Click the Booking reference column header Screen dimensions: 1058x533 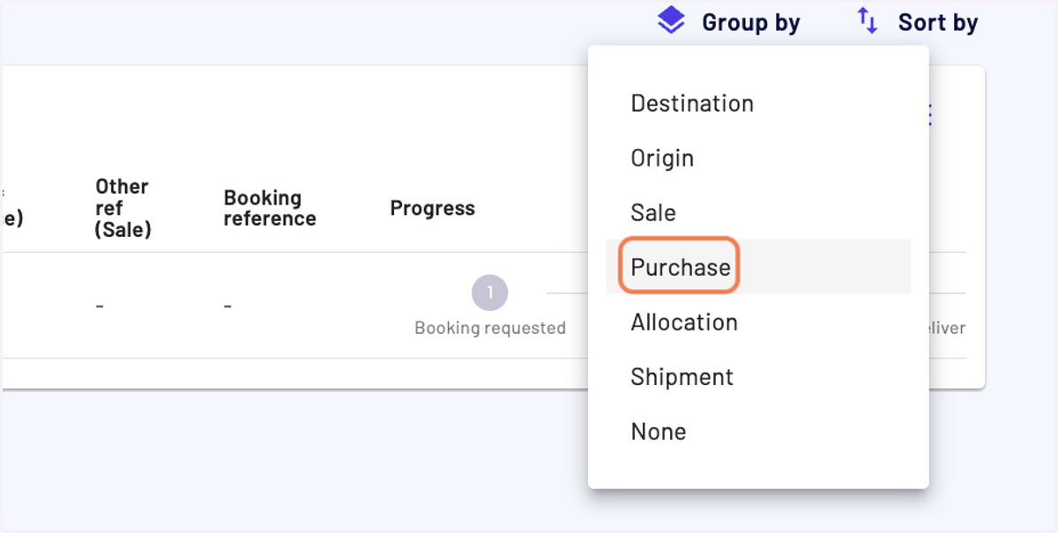270,208
